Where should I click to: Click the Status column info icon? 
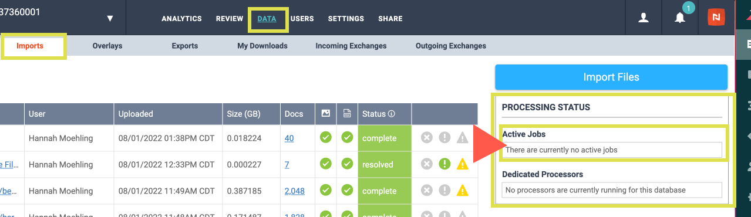pos(391,114)
